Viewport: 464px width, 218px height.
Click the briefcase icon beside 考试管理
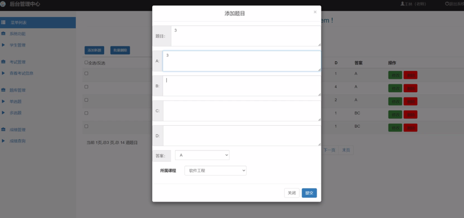[x=3, y=62]
